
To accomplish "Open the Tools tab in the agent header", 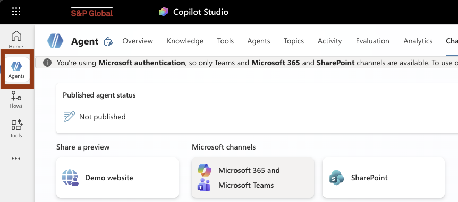I will click(225, 41).
